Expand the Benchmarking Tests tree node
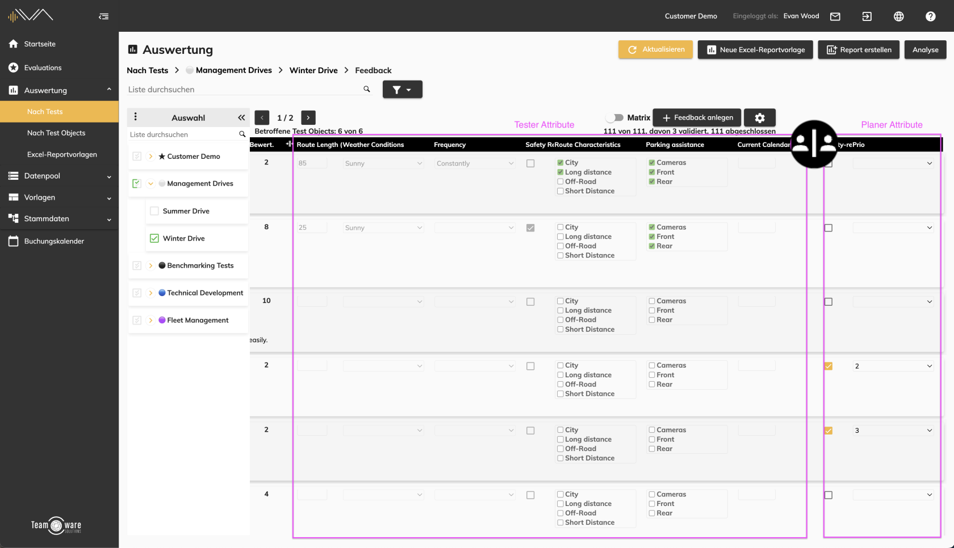954x548 pixels. 150,265
